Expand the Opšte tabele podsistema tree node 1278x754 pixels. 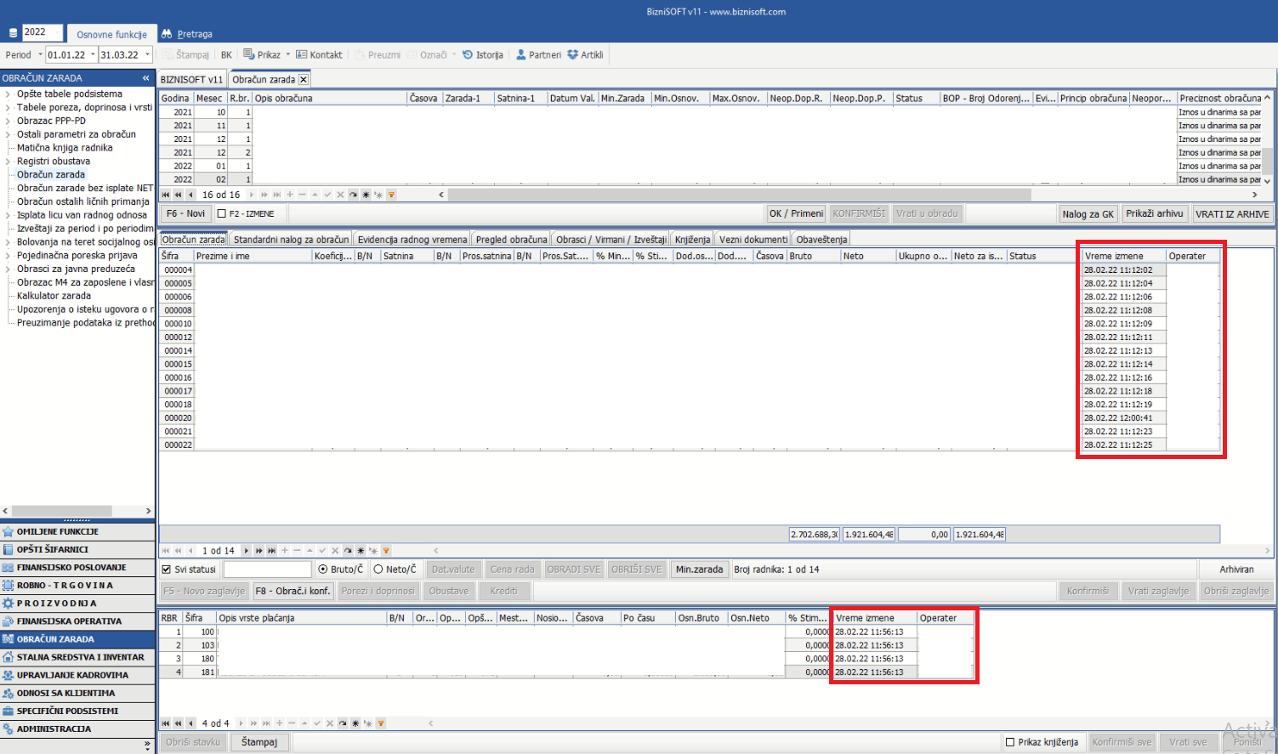8,94
